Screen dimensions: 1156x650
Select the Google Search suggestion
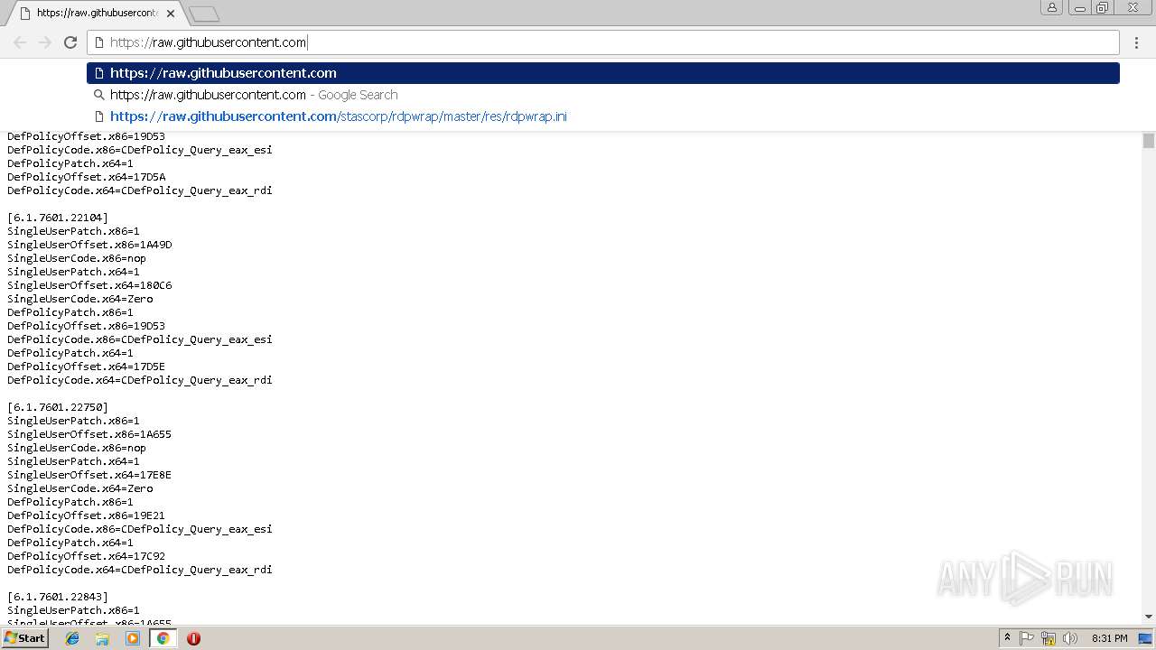(603, 95)
